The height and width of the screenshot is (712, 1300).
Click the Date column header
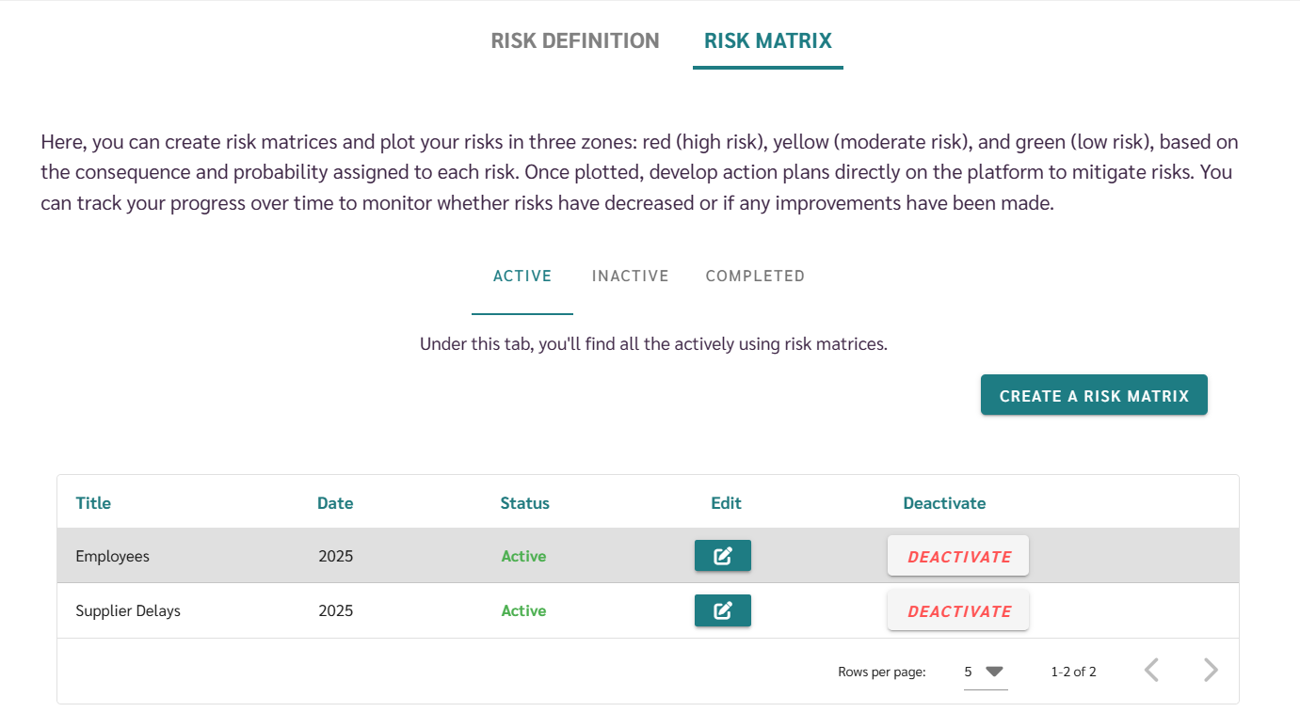(335, 503)
